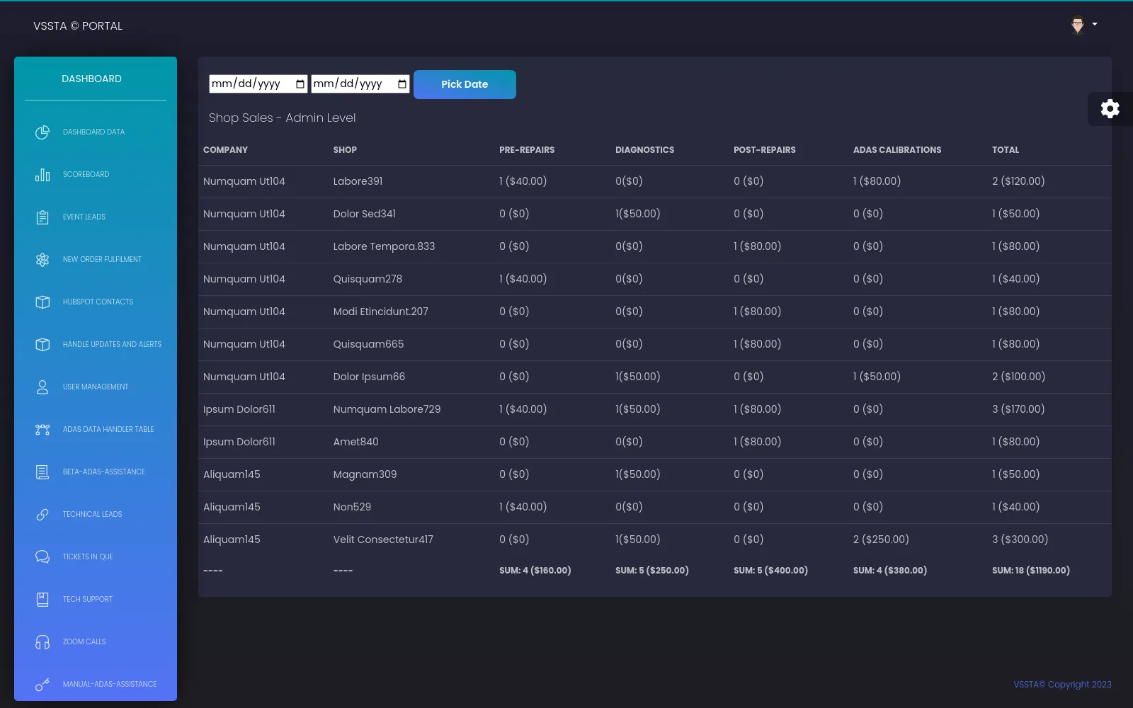Screen dimensions: 1133x708
Task: Click the ADAS CALIBRATIONS column header
Action: 897,150
